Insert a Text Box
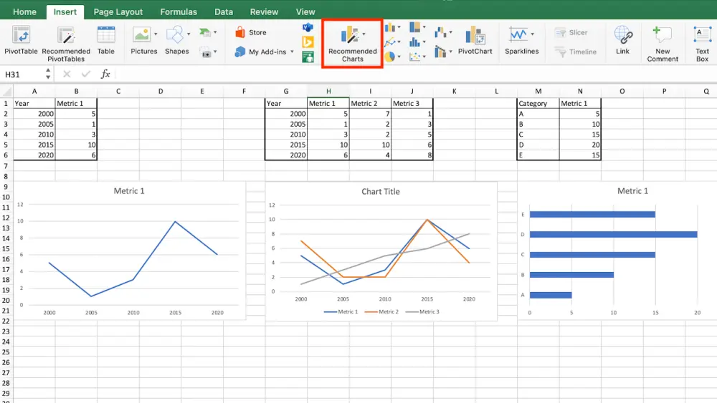717x403 pixels. tap(702, 44)
